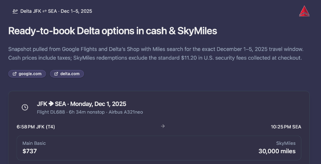Click the external-link icon beside google.com

pyautogui.click(x=15, y=74)
